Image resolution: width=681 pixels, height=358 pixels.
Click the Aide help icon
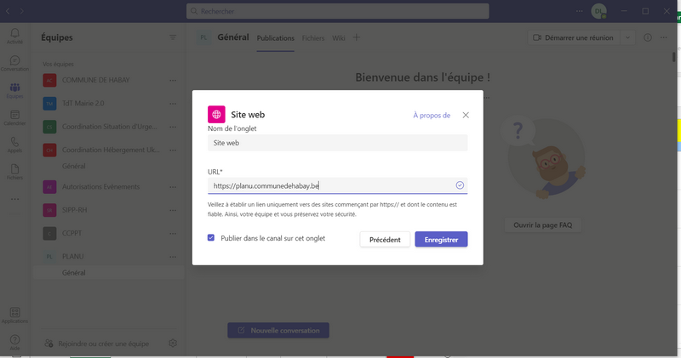[x=14, y=341]
